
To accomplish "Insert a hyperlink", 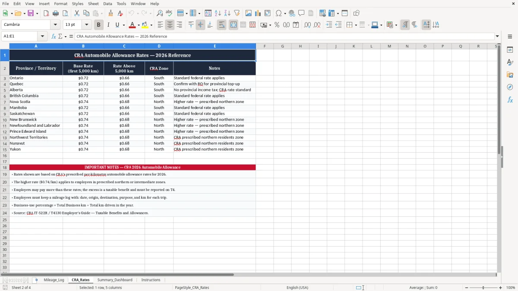I will (292, 13).
